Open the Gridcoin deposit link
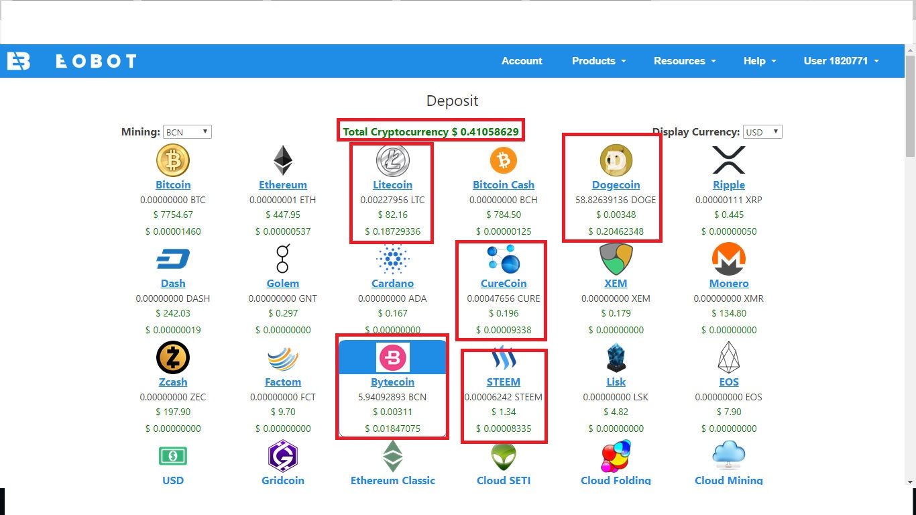The width and height of the screenshot is (916, 515). coord(283,481)
